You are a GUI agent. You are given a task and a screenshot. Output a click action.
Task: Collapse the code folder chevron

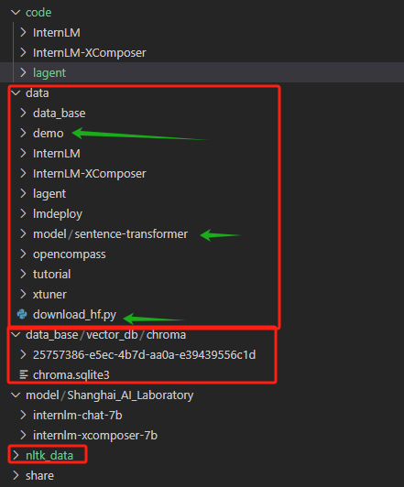[16, 13]
